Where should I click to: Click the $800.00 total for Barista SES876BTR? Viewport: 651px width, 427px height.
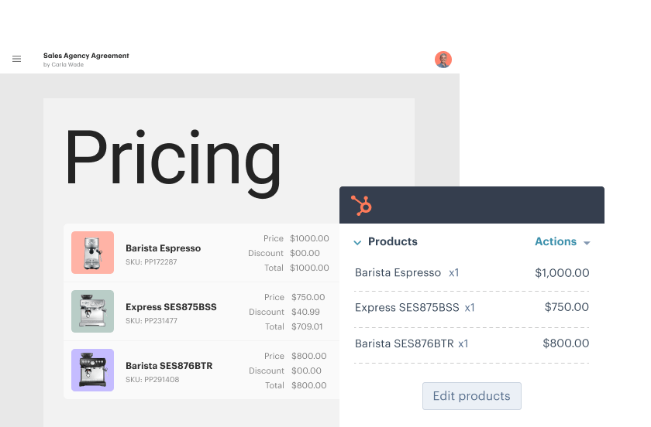pos(309,385)
